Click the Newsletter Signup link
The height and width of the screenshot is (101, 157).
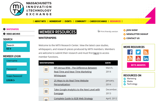pyautogui.click(x=137, y=34)
